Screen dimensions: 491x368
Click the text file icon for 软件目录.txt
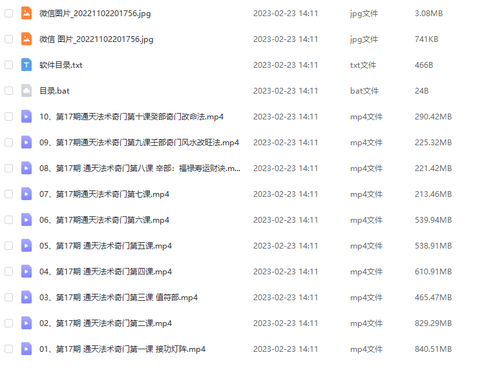26,65
